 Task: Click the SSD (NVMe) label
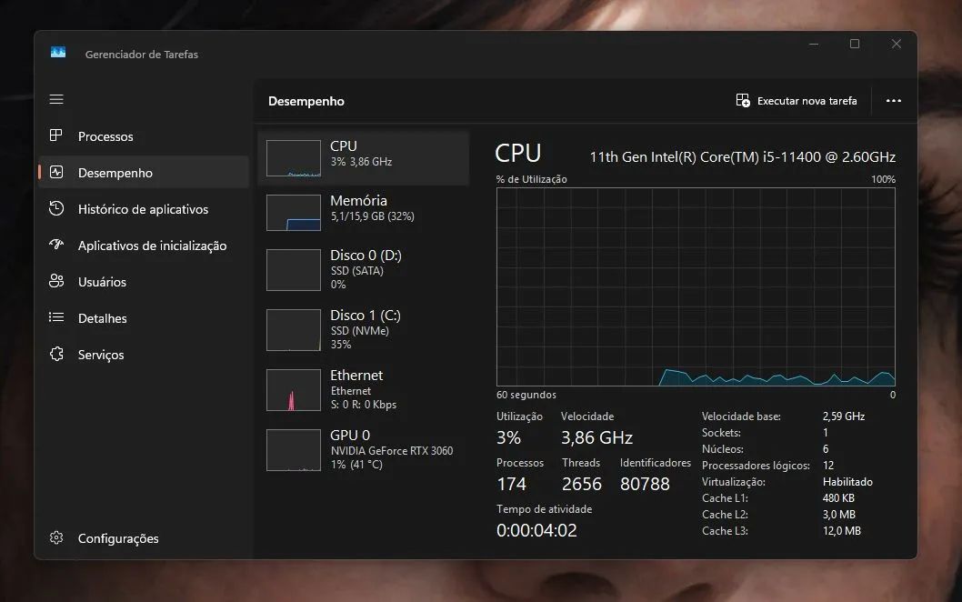coord(359,331)
